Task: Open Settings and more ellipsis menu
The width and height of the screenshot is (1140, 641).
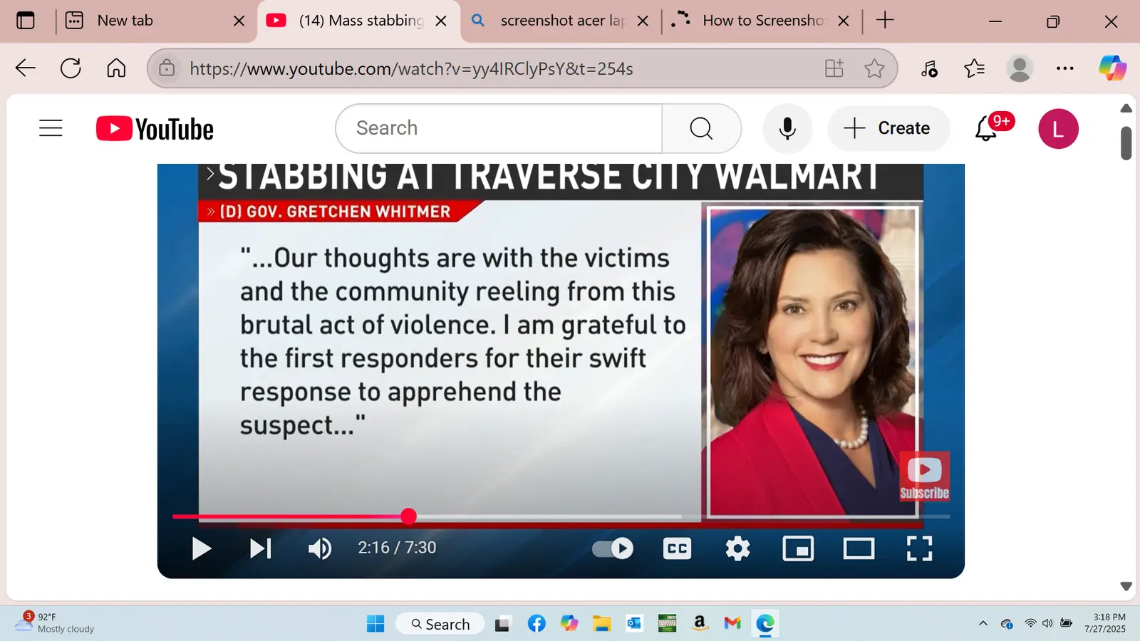Action: point(1065,68)
